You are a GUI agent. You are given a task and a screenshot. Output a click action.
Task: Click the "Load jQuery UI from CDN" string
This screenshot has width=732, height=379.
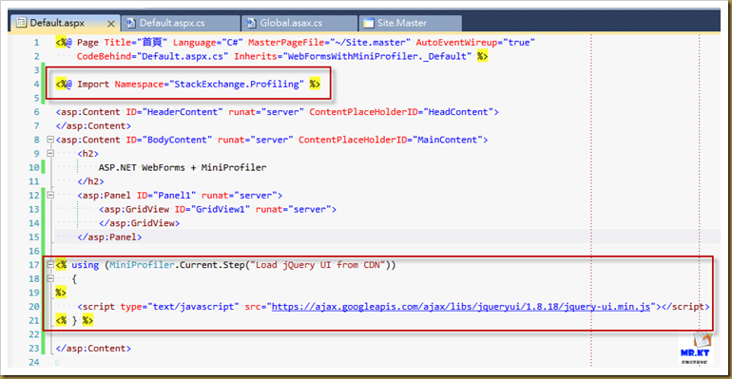coord(318,265)
